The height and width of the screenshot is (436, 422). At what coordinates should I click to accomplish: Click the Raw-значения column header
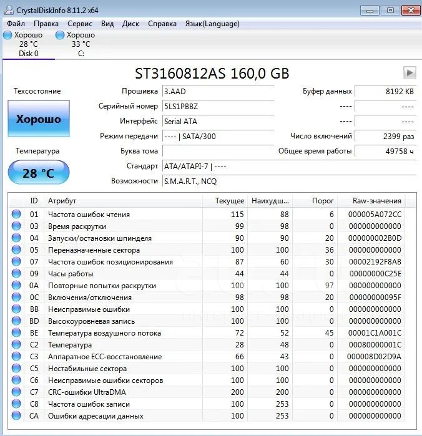[371, 200]
